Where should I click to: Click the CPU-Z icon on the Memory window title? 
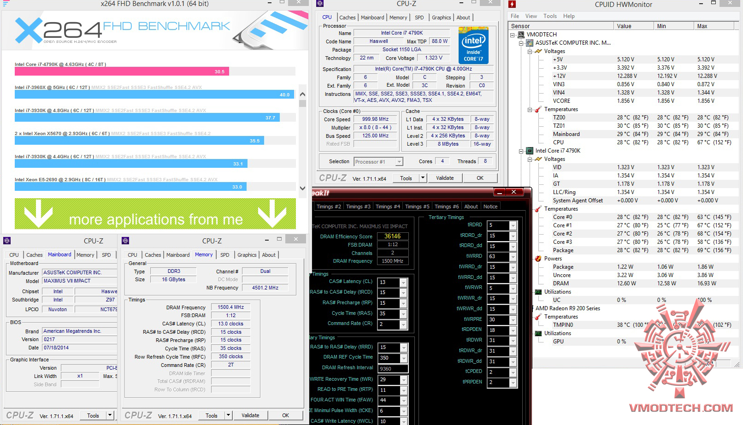tap(125, 240)
